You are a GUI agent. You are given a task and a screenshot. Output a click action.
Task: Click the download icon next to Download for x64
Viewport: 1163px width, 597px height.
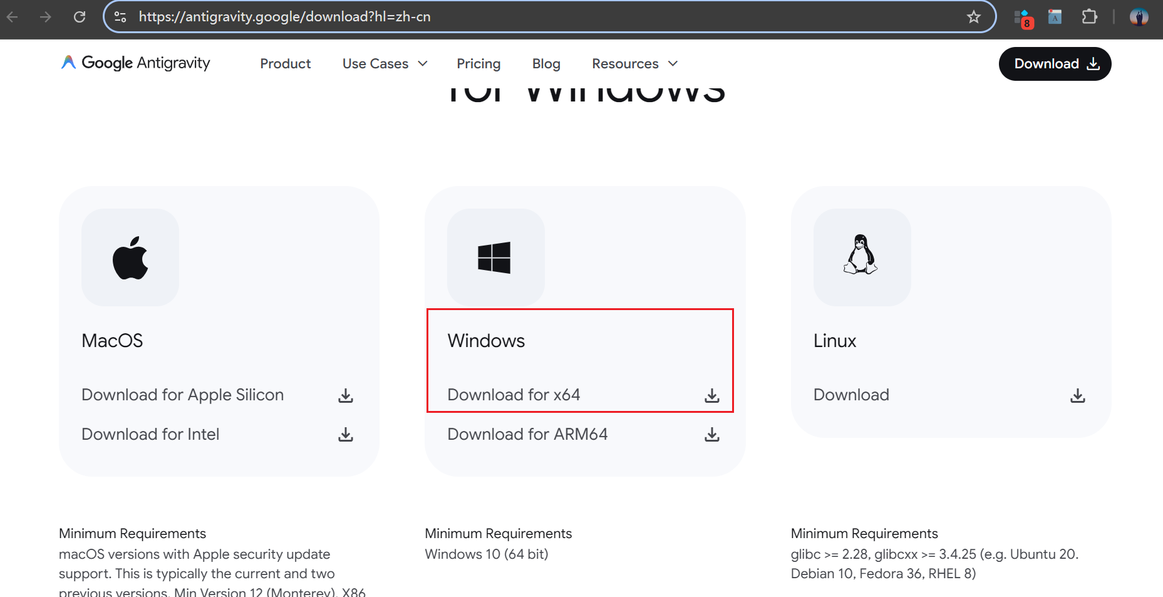[x=711, y=395]
